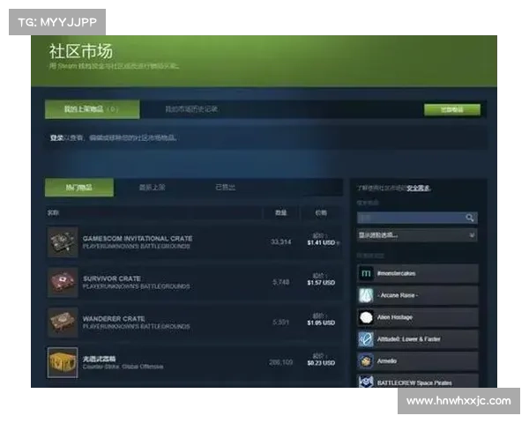Open the 安全需求 security requirements link
This screenshot has height=423, width=529.
pos(418,188)
